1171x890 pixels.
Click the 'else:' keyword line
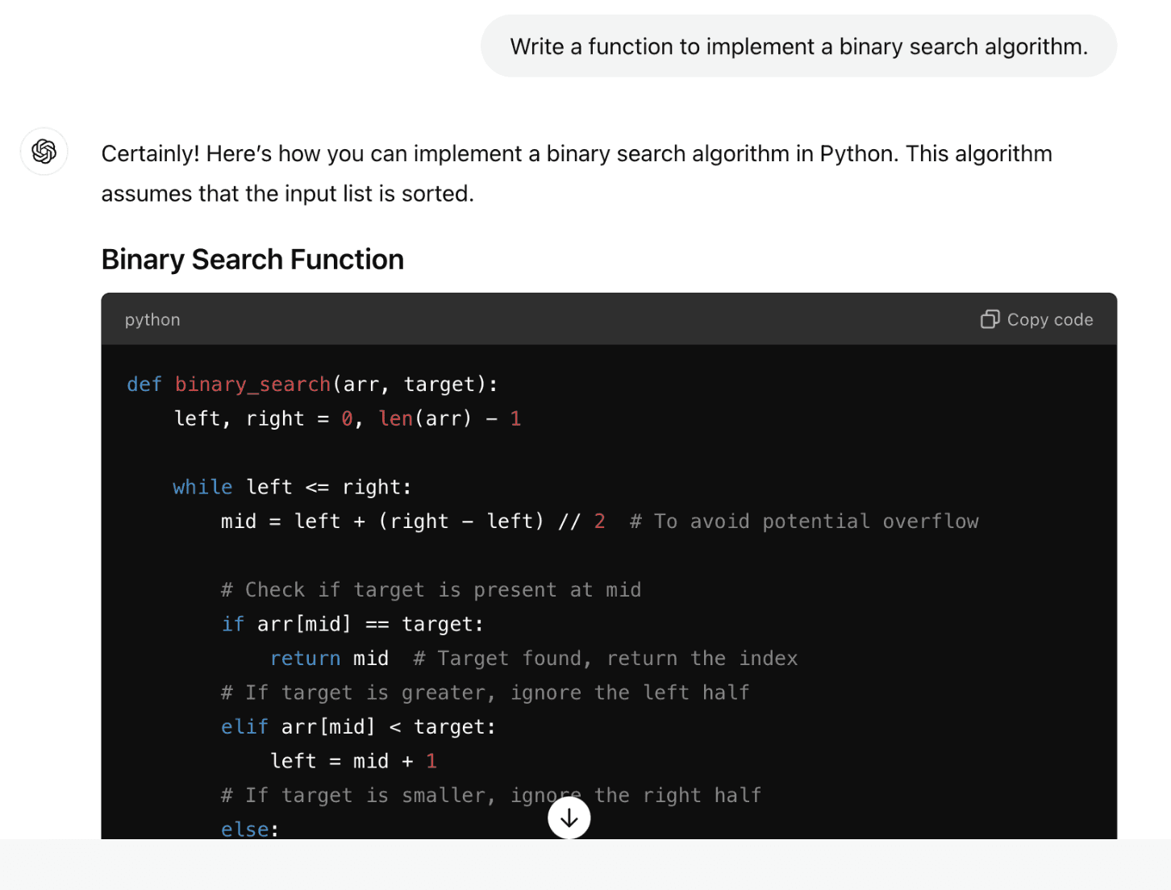coord(250,829)
